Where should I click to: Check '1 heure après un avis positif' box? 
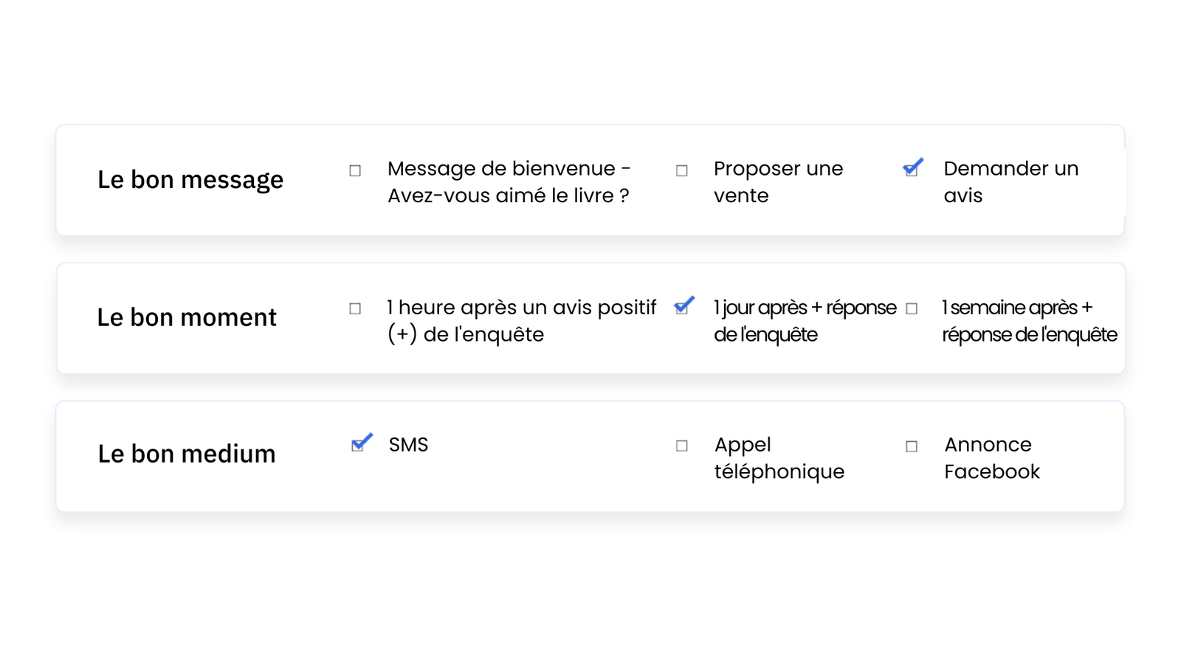(355, 309)
